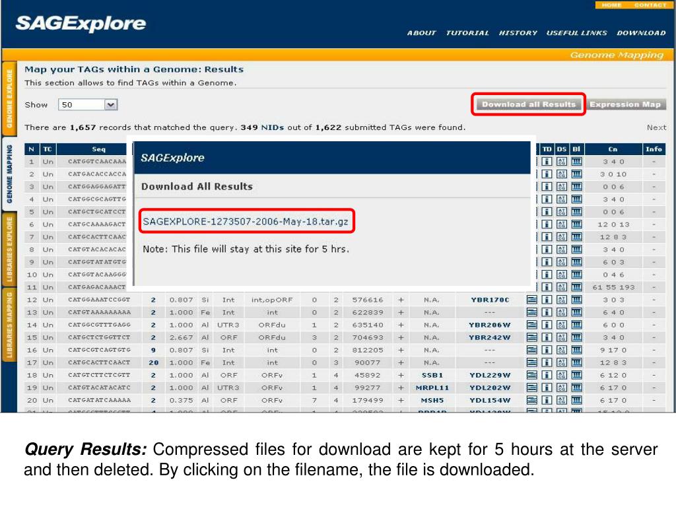
Task: Open DS sequence icon for row 1 CATGGTCAACAAA
Action: (x=561, y=162)
